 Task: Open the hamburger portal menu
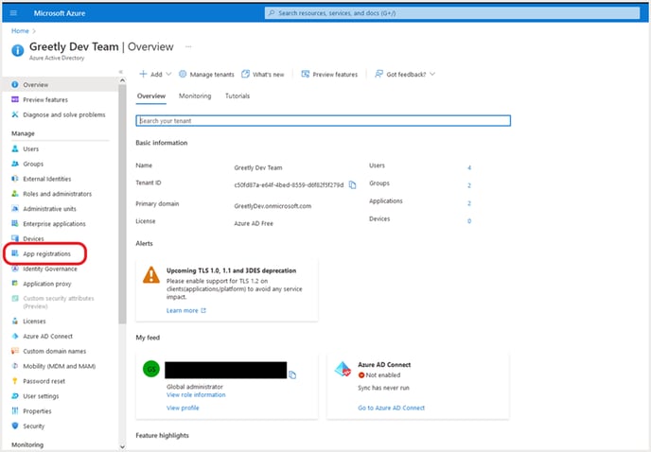[x=13, y=13]
